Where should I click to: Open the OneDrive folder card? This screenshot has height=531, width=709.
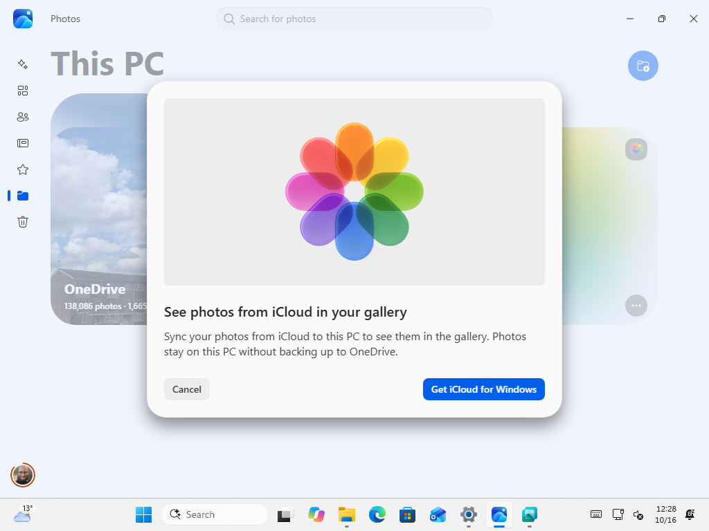tap(99, 209)
